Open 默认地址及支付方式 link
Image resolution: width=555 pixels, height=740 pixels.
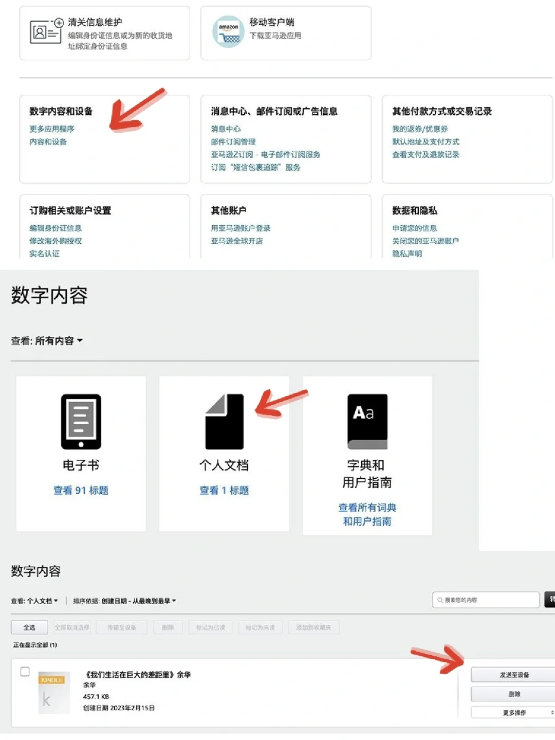coord(425,141)
